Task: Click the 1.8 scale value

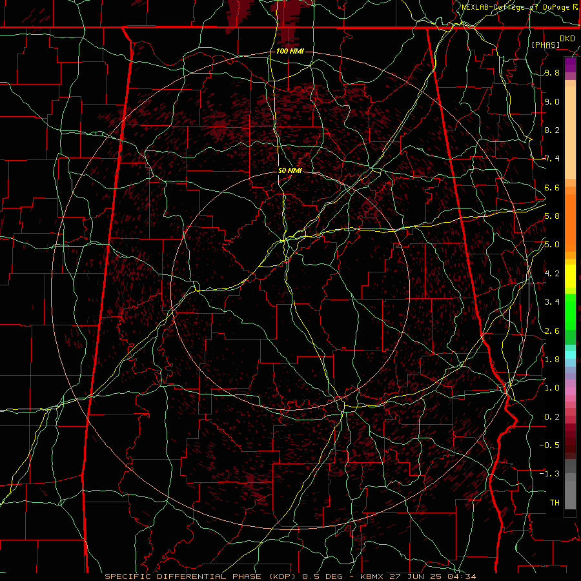Action: [x=552, y=360]
